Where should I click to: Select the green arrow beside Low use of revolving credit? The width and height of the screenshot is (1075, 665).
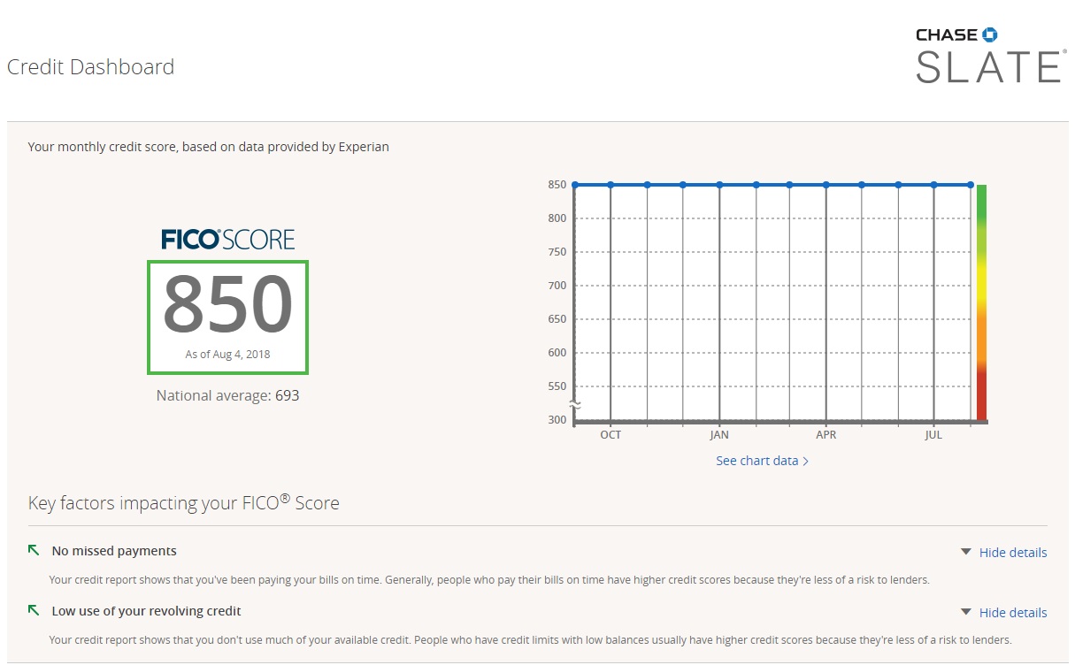33,609
